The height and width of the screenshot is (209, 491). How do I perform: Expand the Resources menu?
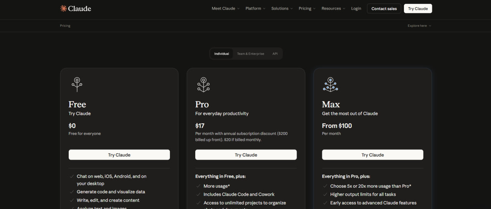(x=333, y=9)
